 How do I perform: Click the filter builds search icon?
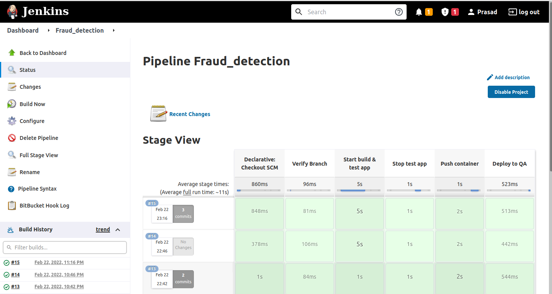click(x=9, y=247)
